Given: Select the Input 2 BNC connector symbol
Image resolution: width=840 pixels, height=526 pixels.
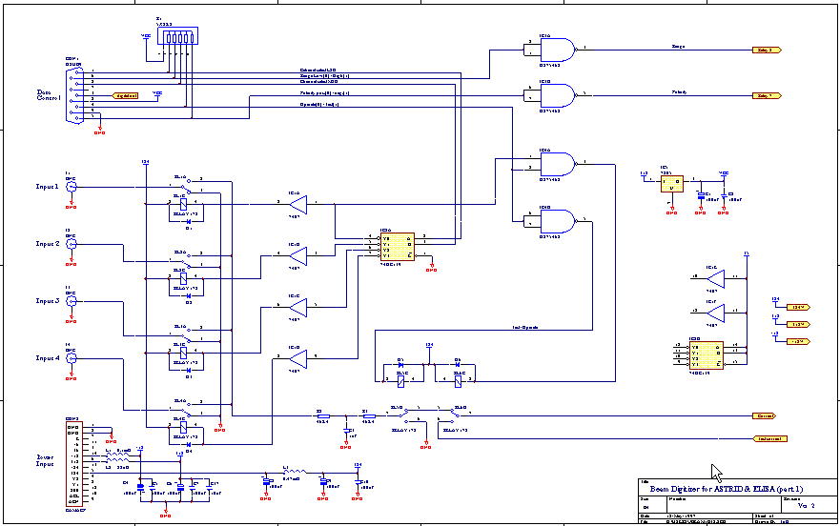Looking at the screenshot, I should coord(71,244).
